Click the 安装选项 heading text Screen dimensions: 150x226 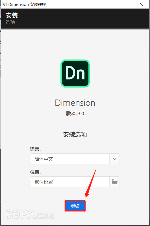click(75, 134)
